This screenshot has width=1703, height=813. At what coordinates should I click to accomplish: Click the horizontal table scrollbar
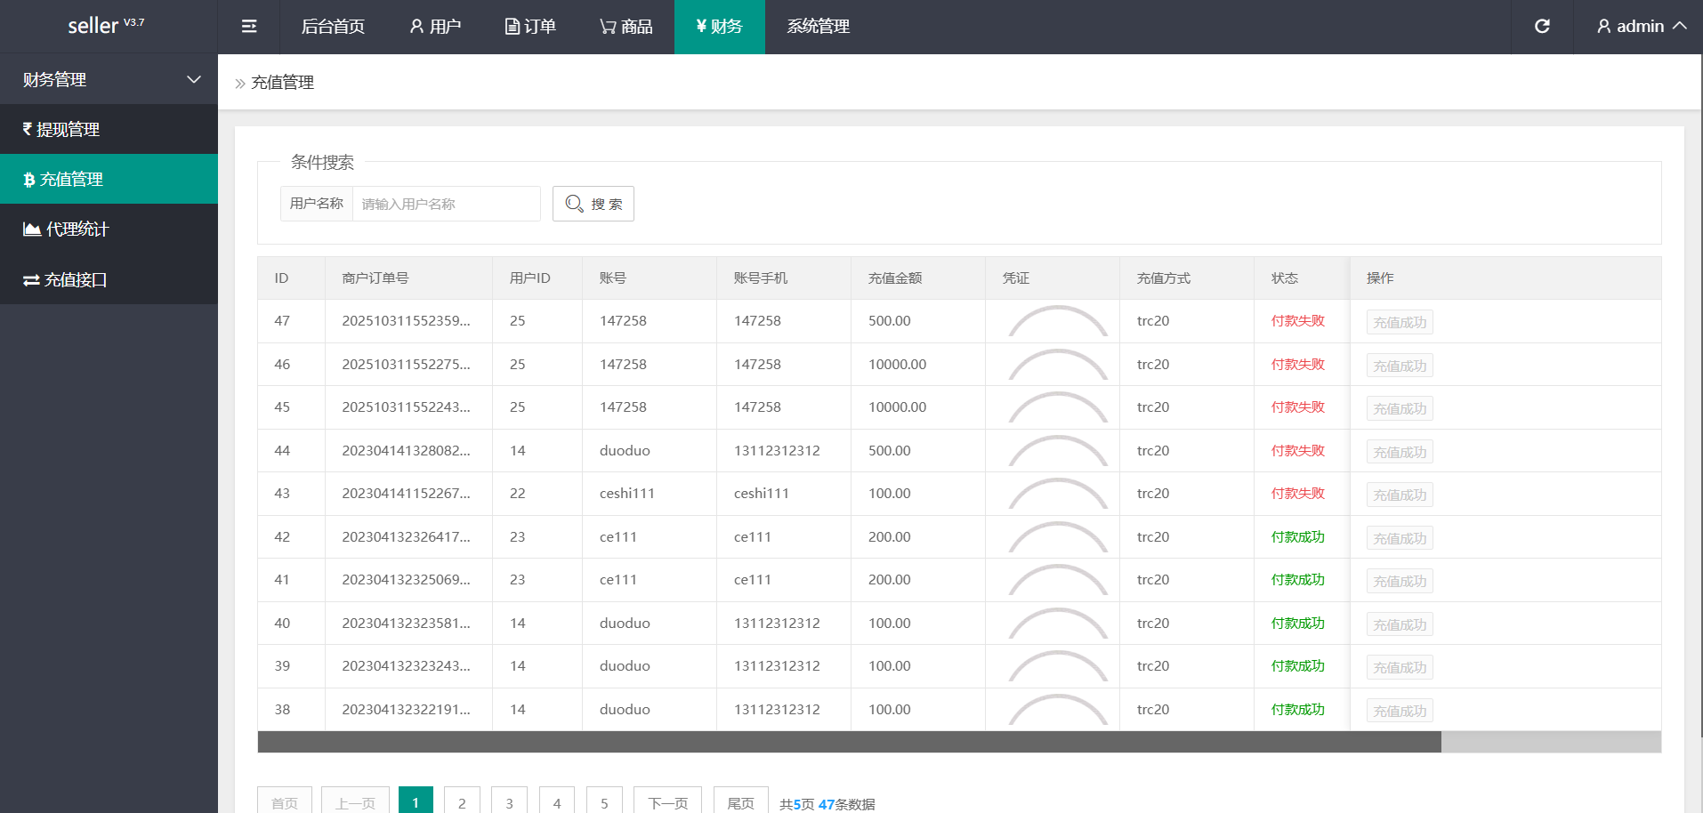pyautogui.click(x=849, y=742)
